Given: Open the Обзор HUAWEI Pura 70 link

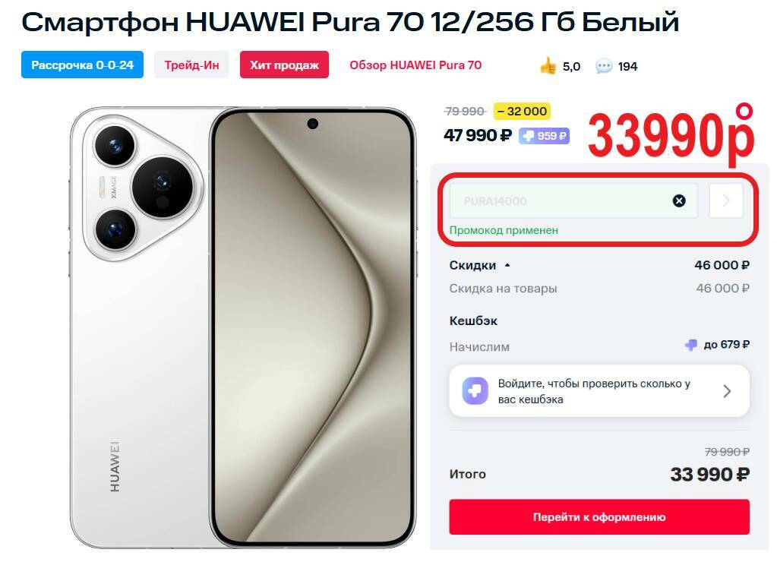Looking at the screenshot, I should coord(415,65).
